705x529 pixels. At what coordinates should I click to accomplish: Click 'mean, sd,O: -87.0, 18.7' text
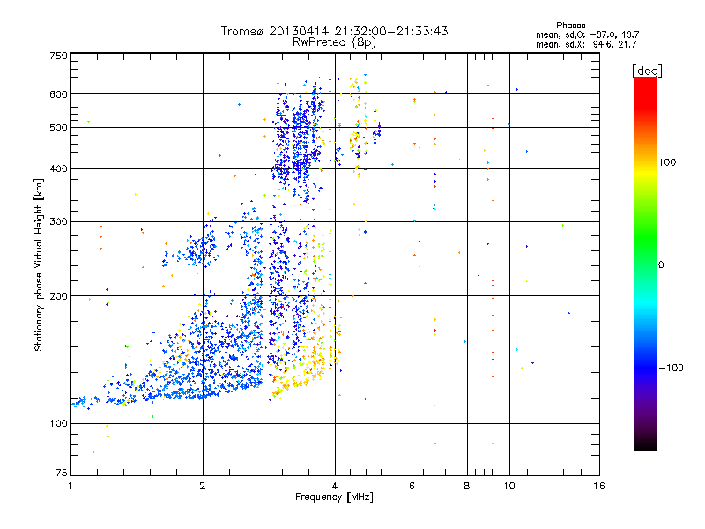tap(587, 34)
